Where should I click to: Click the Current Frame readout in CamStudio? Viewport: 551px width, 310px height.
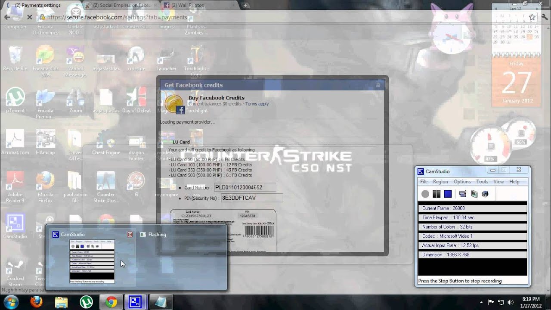[x=473, y=208]
